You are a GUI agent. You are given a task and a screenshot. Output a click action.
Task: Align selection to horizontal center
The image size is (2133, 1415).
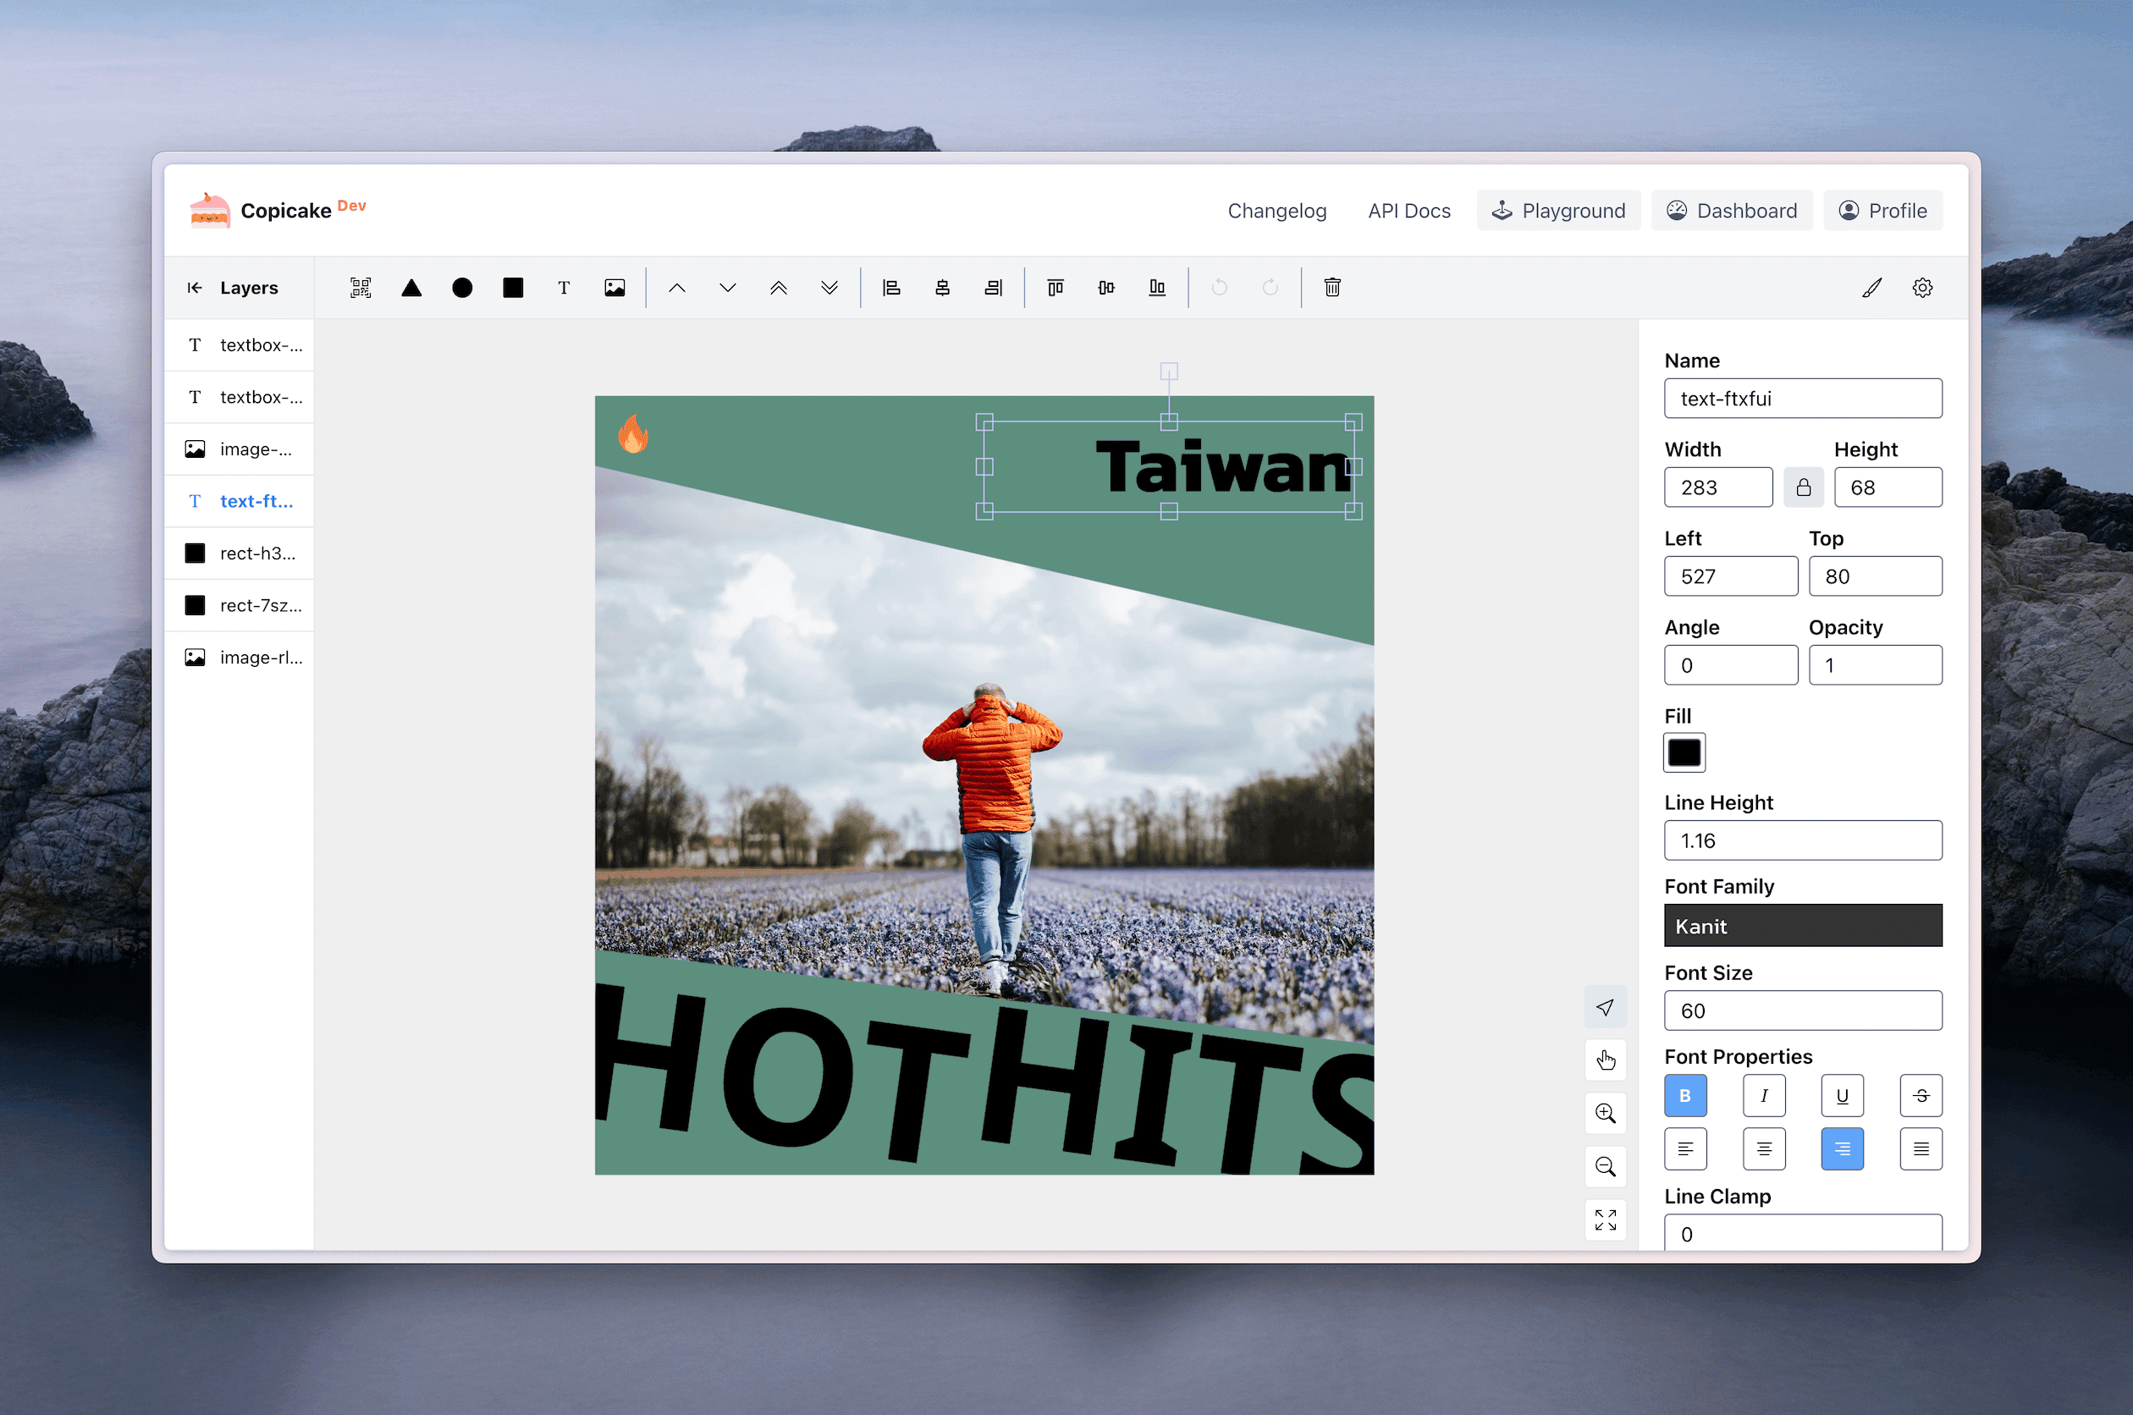click(942, 288)
